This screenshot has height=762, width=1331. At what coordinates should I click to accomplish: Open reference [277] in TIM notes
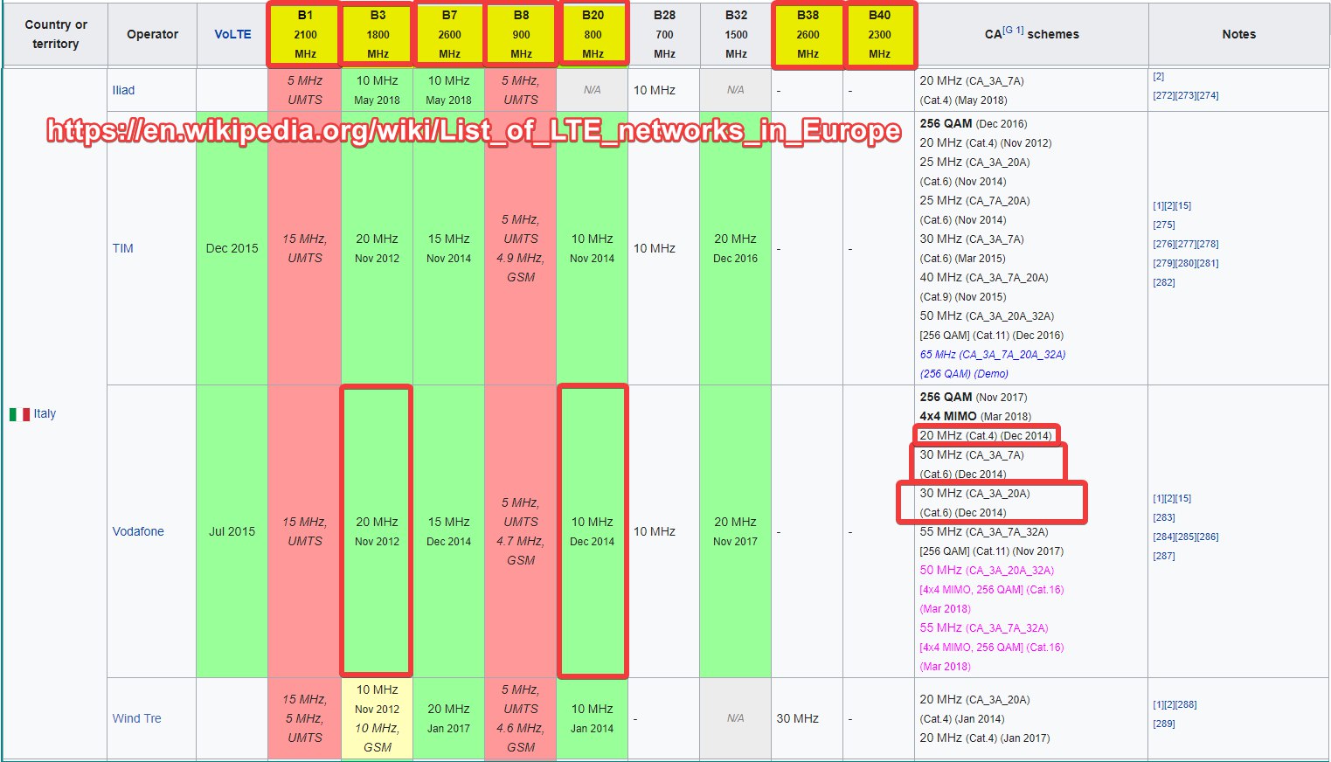(x=1186, y=244)
